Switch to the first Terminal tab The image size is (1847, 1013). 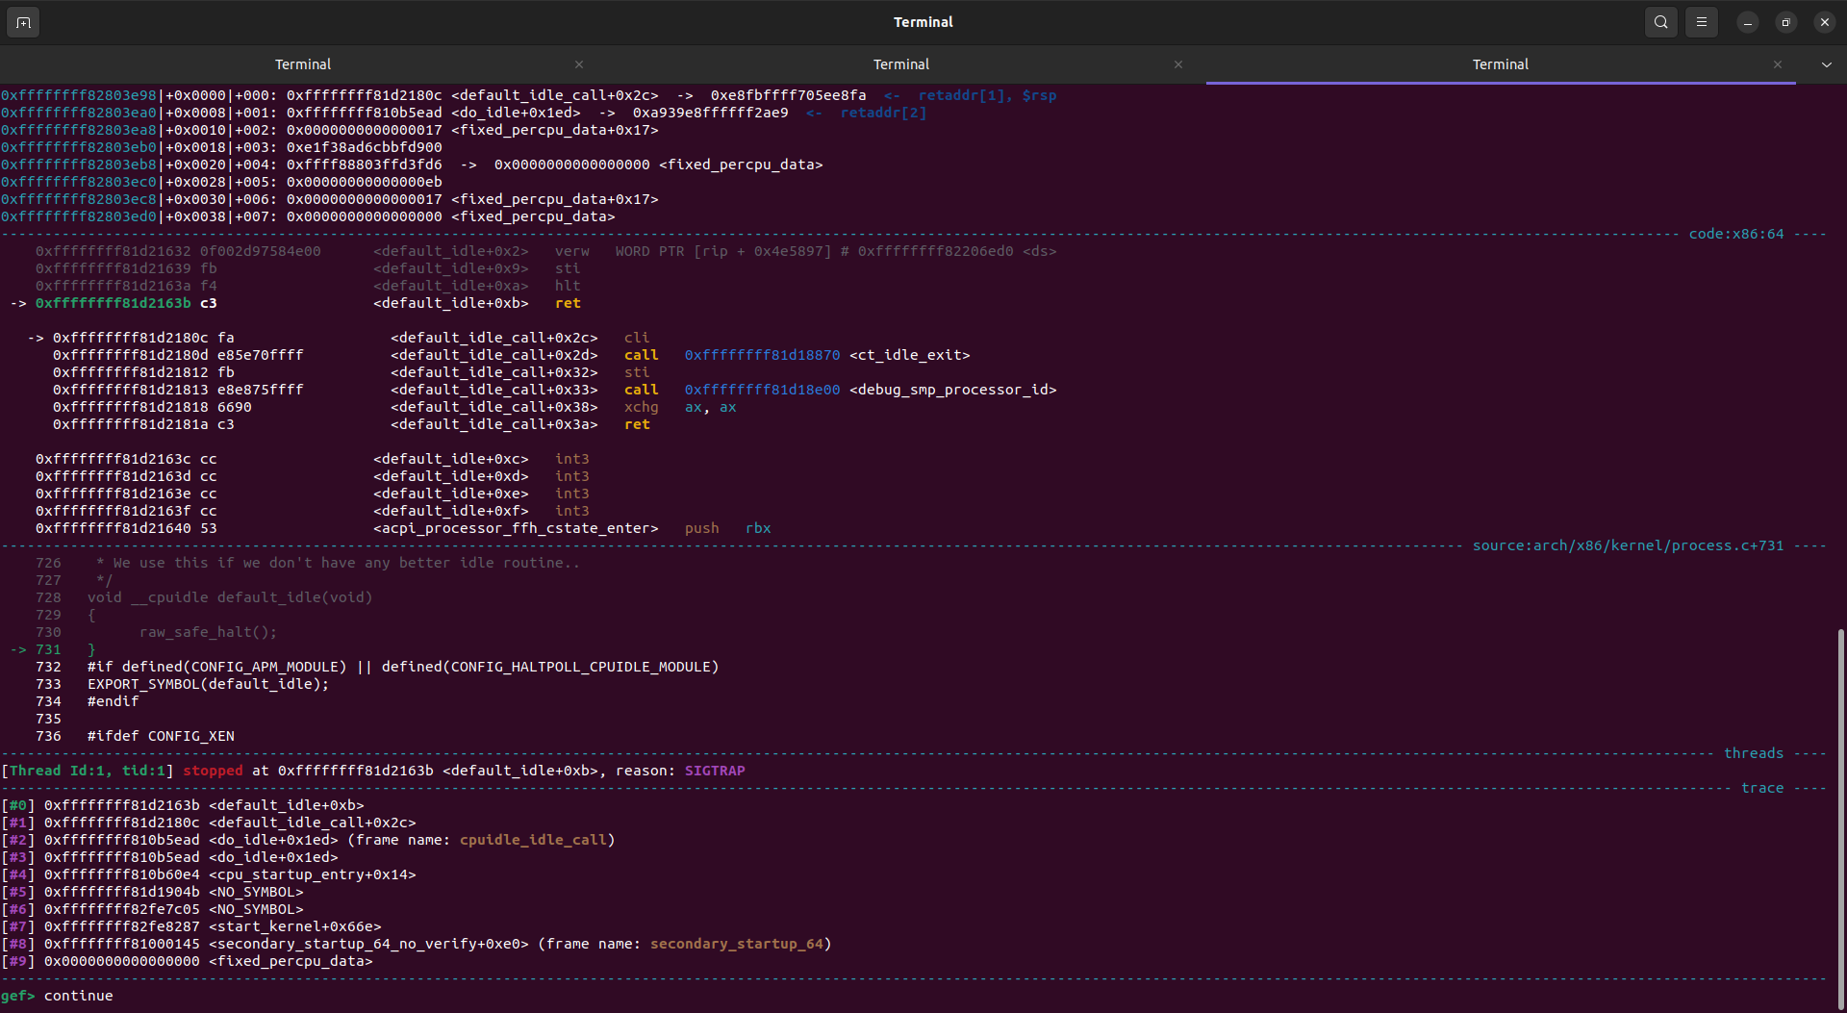(x=303, y=64)
